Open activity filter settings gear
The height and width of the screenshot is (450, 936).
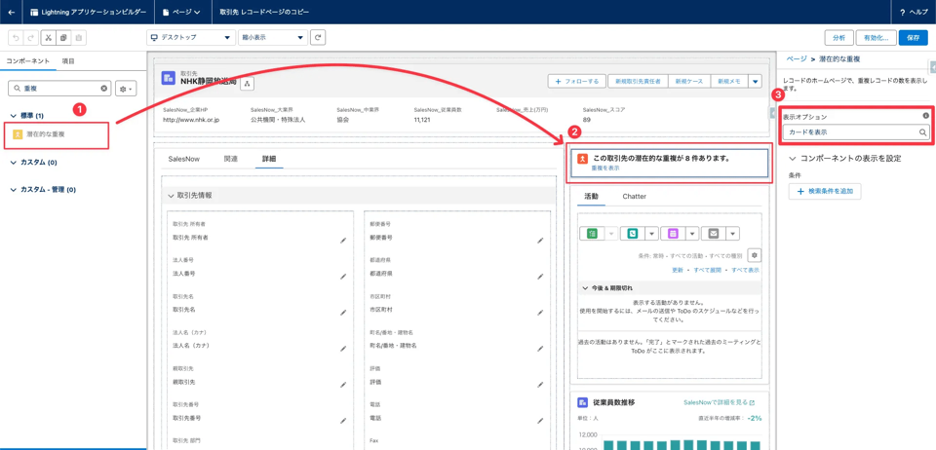pyautogui.click(x=755, y=255)
